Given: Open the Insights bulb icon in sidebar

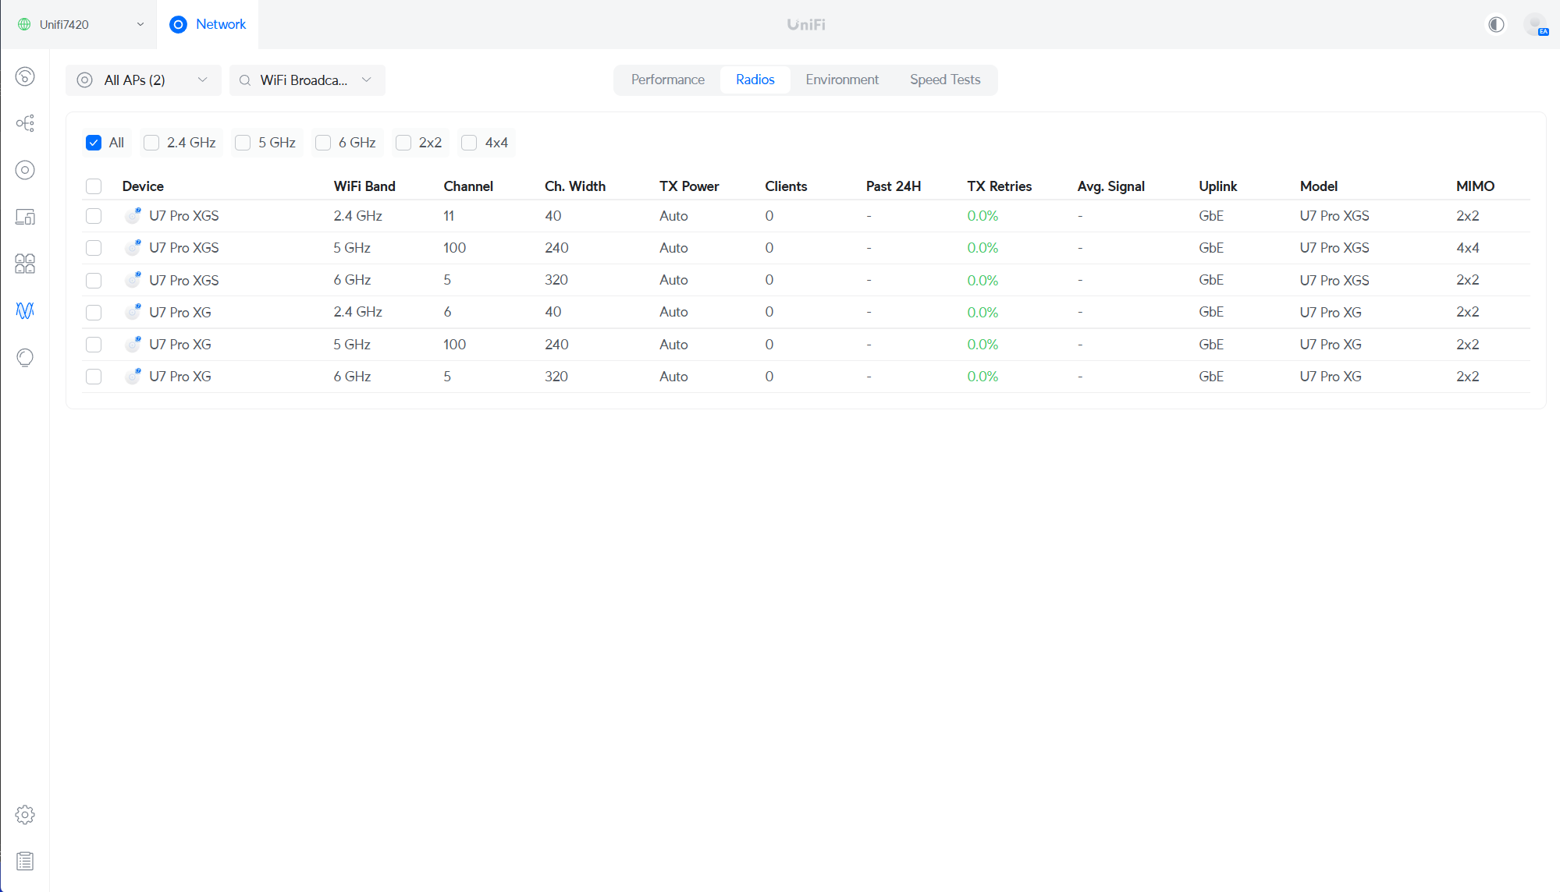Looking at the screenshot, I should click(25, 357).
